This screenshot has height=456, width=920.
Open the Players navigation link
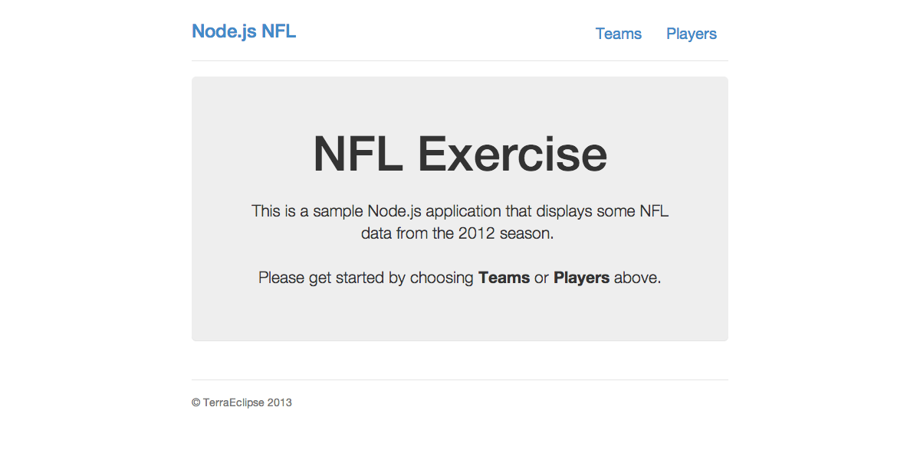tap(692, 34)
